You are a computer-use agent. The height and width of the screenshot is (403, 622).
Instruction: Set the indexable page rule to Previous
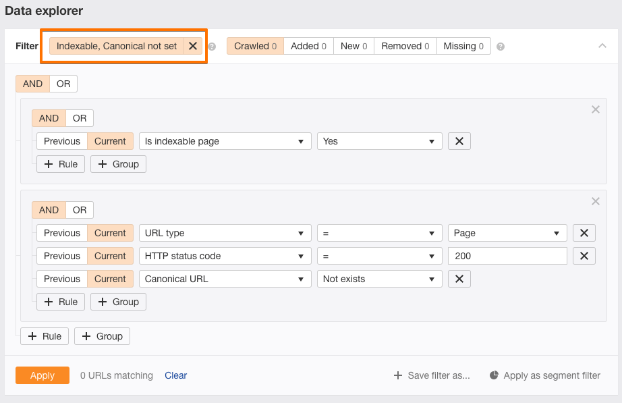[62, 141]
